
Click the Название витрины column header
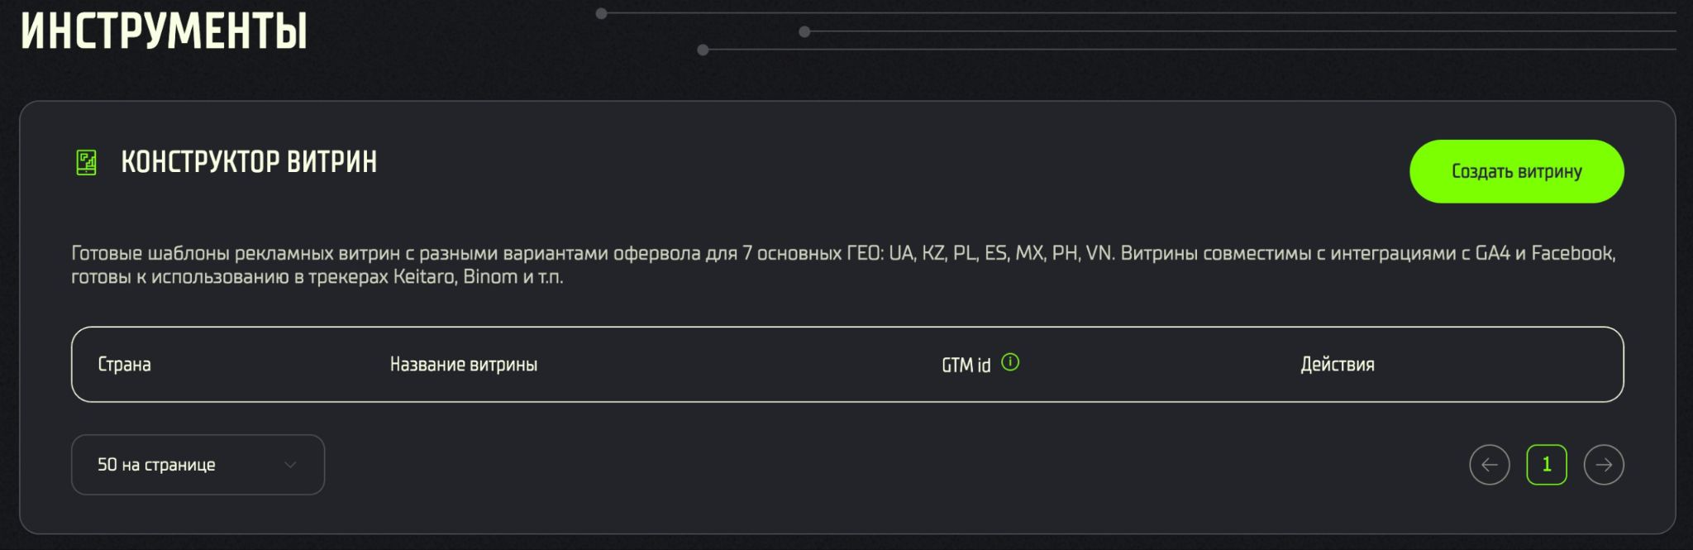tap(464, 365)
